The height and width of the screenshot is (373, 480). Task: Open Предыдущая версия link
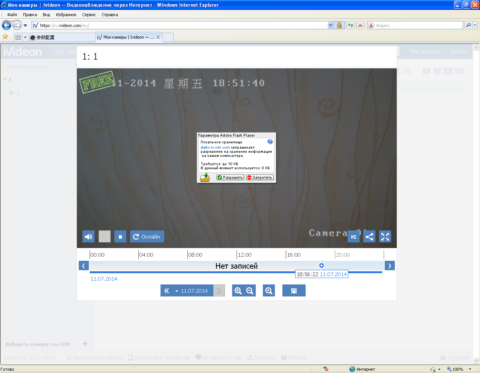pos(94,358)
